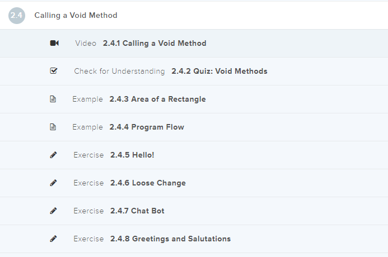Open exercise 2.4.5 Hello!
388x257 pixels.
pos(132,155)
